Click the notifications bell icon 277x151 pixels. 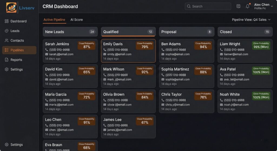click(248, 6)
